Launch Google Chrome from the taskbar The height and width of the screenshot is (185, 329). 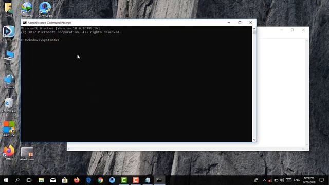point(100,180)
